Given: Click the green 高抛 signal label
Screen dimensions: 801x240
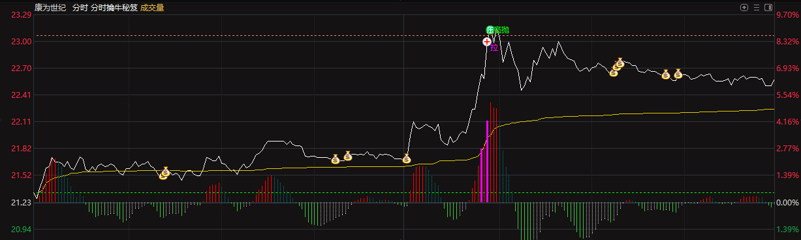Looking at the screenshot, I should [501, 30].
